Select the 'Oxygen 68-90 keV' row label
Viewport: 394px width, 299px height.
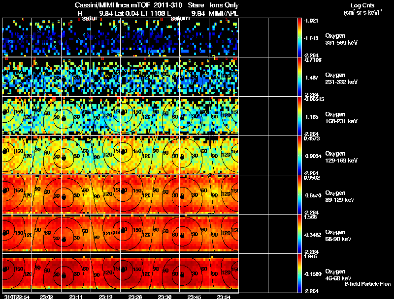[338, 236]
